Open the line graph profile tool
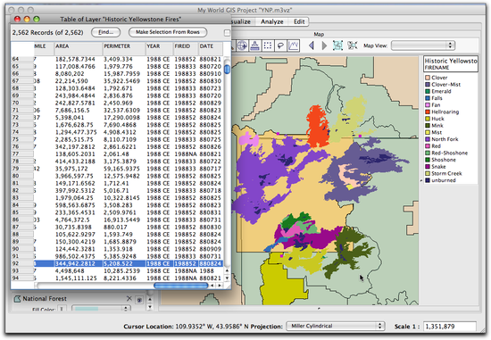The height and width of the screenshot is (340, 491). coord(294,46)
